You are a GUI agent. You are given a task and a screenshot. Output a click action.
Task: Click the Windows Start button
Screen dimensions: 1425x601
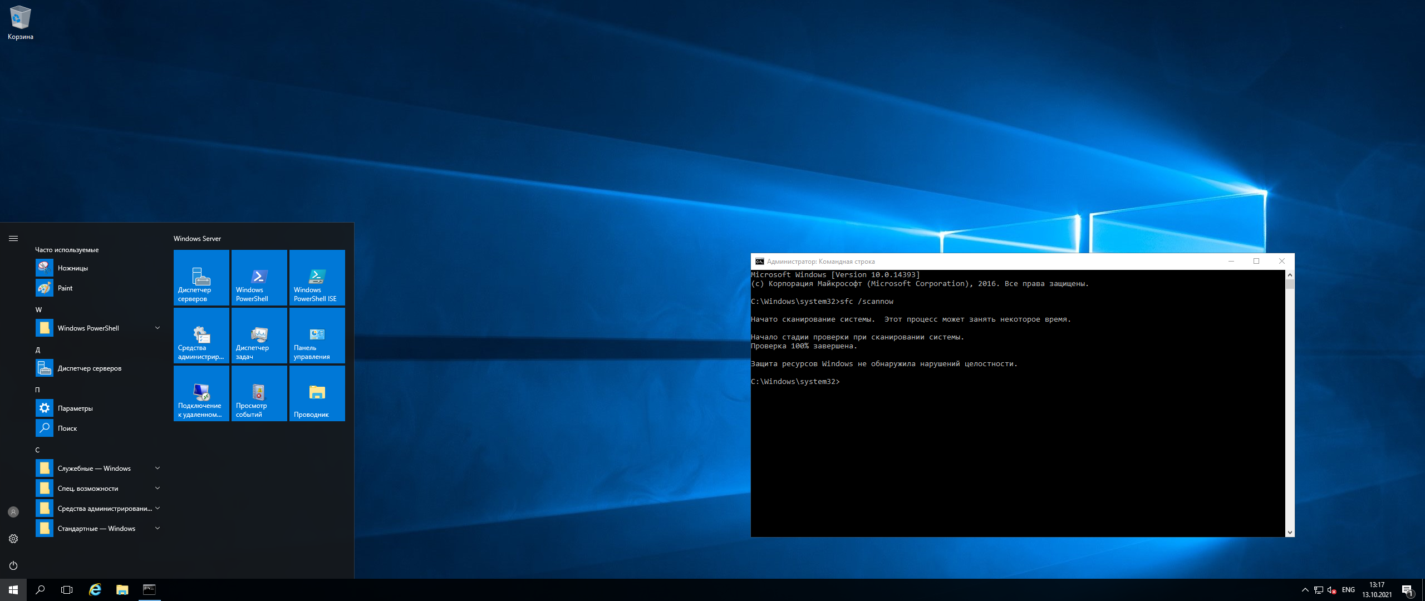[13, 590]
